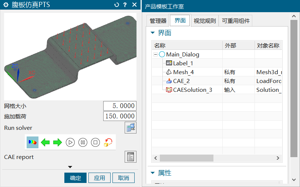
Task: Click the return-to-model rotate cube icon
Action: pyautogui.click(x=108, y=142)
